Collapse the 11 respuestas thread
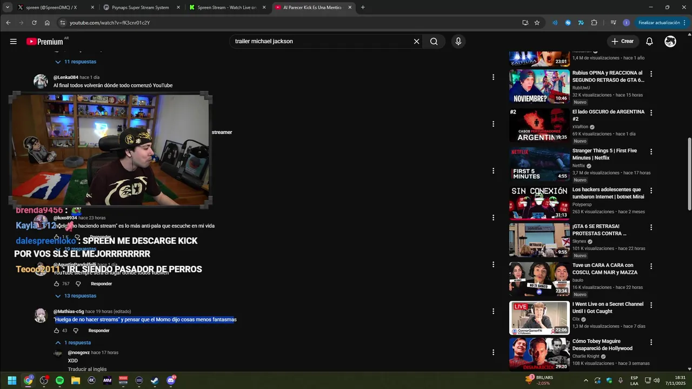The height and width of the screenshot is (389, 692). (76, 62)
